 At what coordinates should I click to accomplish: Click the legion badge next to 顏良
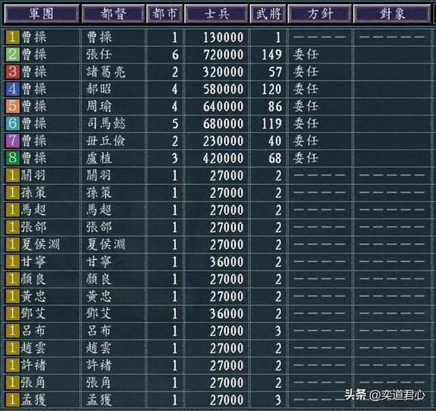click(12, 279)
